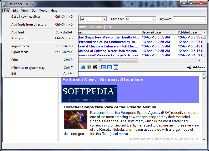The width and height of the screenshot is (209, 151).
Task: Click the small list icon under scroll-up arrow
Action: (x=204, y=78)
